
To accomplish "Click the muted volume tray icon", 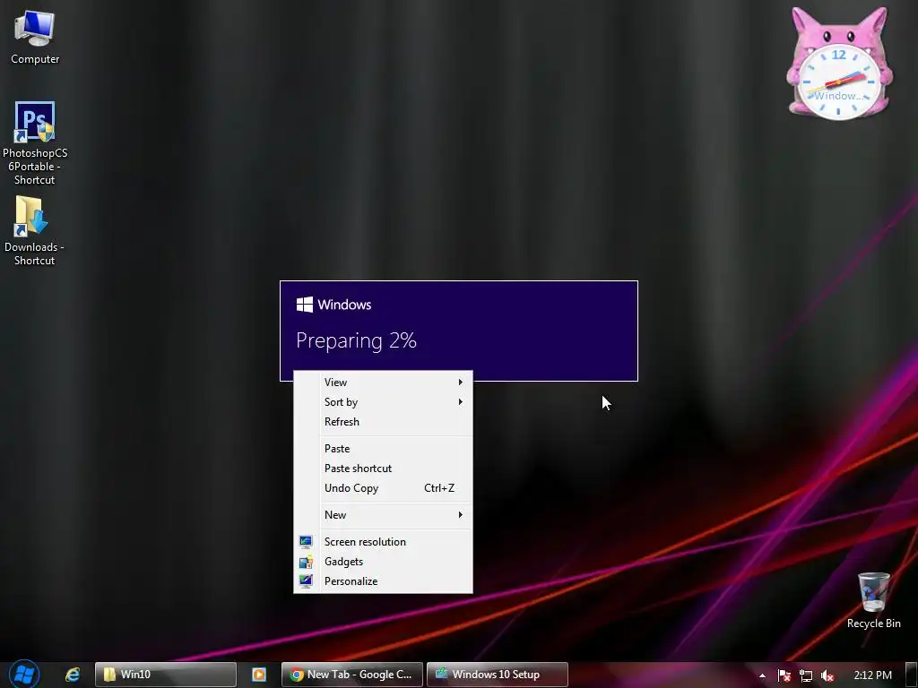I will (x=827, y=675).
